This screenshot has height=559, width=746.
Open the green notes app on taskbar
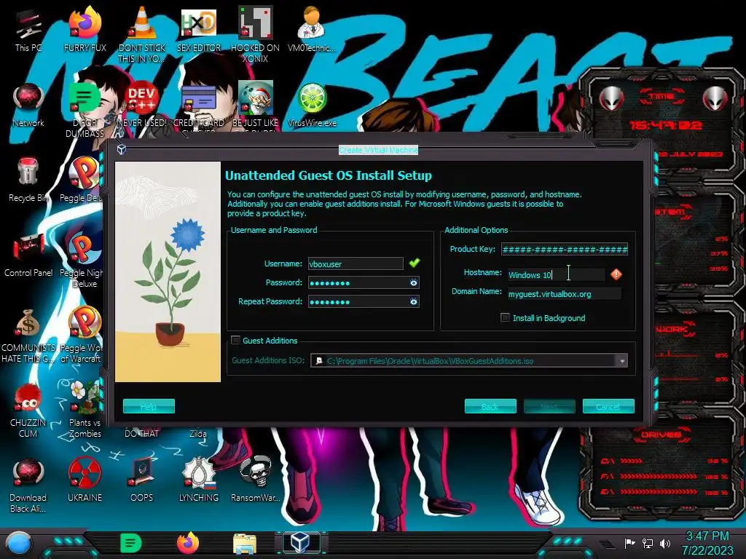coord(130,543)
